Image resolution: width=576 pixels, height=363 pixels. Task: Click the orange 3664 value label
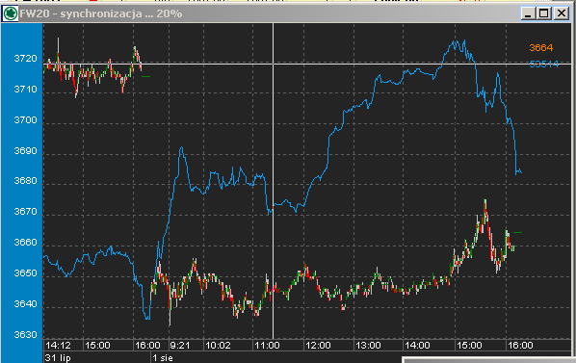[x=540, y=47]
